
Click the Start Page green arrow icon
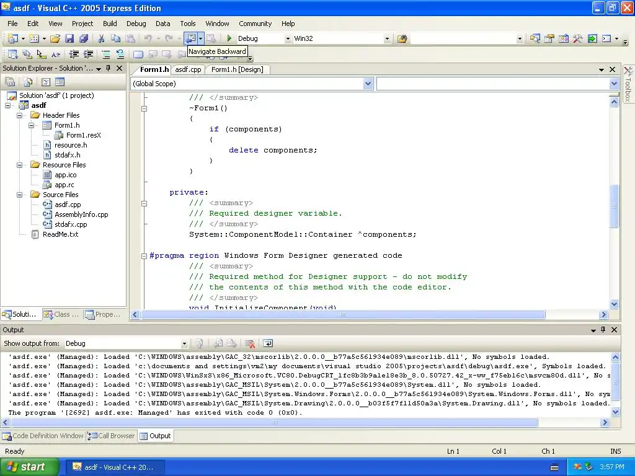click(592, 38)
